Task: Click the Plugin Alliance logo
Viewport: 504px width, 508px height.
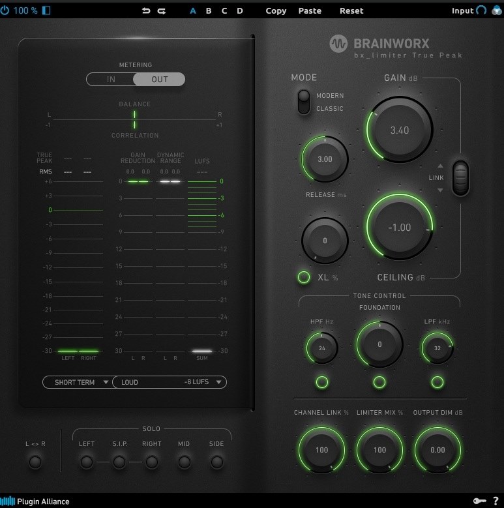Action: click(x=35, y=501)
